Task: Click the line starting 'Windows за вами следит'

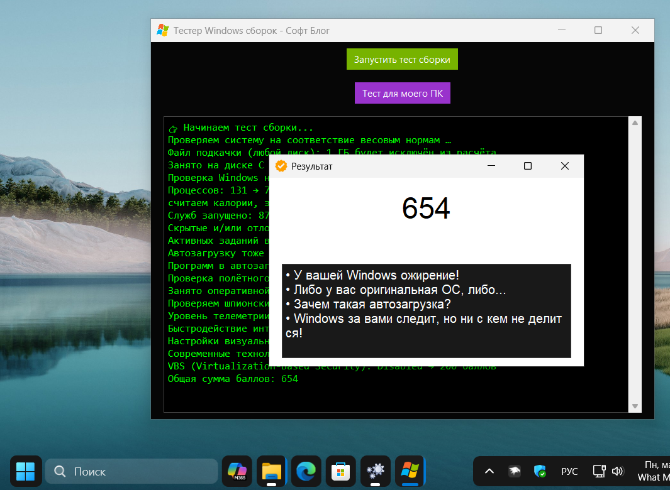Action: pyautogui.click(x=424, y=325)
